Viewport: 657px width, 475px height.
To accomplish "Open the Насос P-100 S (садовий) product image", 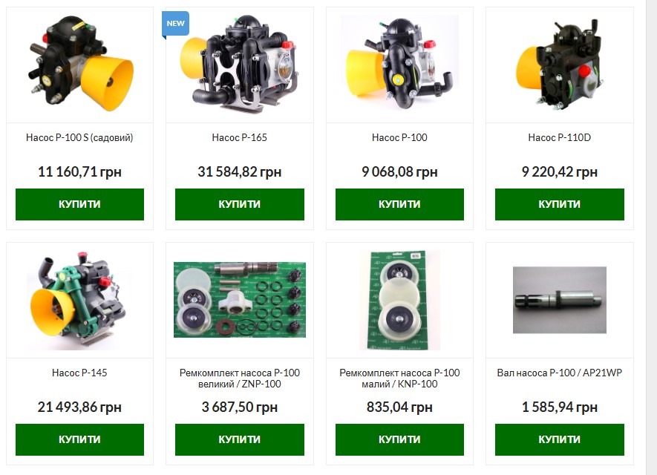I will [79, 65].
